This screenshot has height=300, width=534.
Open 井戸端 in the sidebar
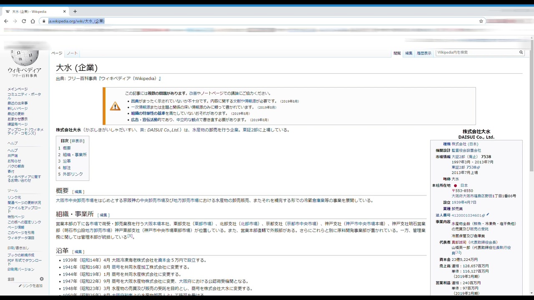coord(13,156)
